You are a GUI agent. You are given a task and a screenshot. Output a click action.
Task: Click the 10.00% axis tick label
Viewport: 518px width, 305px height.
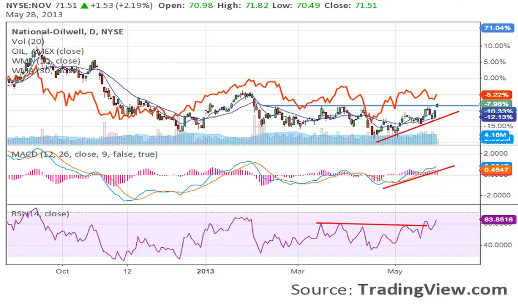(x=495, y=46)
